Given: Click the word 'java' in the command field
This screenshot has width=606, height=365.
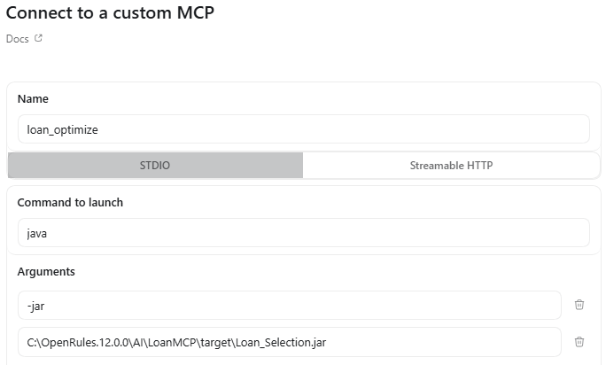Looking at the screenshot, I should coord(38,233).
